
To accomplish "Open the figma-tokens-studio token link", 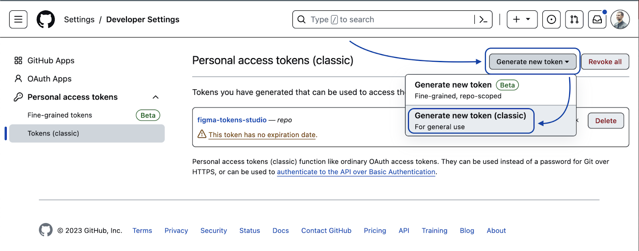I will click(x=232, y=120).
